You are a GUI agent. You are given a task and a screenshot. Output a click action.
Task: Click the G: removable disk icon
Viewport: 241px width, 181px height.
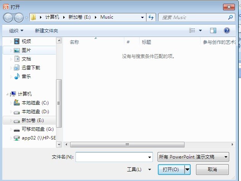pos(17,130)
